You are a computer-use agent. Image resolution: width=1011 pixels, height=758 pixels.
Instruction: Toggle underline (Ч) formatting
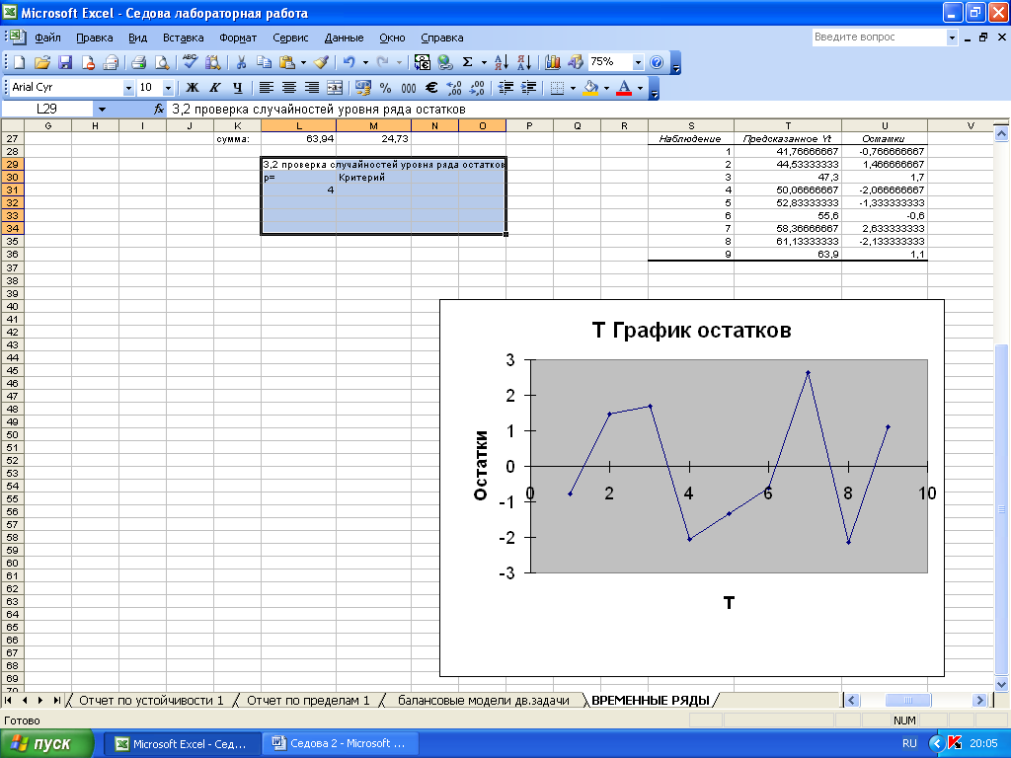coord(238,88)
